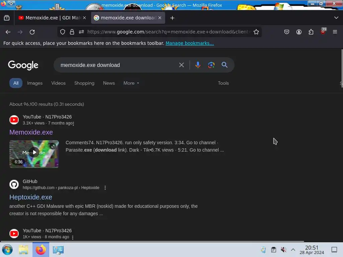Image resolution: width=343 pixels, height=257 pixels.
Task: List all tabs with the chevron
Action: point(336,18)
